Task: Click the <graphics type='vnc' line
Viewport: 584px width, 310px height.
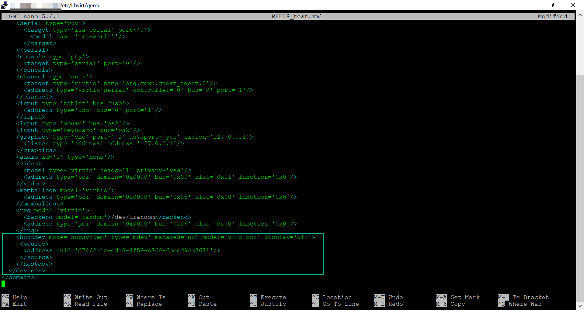Action: [x=135, y=137]
